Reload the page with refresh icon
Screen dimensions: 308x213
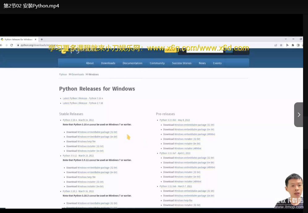click(x=12, y=45)
